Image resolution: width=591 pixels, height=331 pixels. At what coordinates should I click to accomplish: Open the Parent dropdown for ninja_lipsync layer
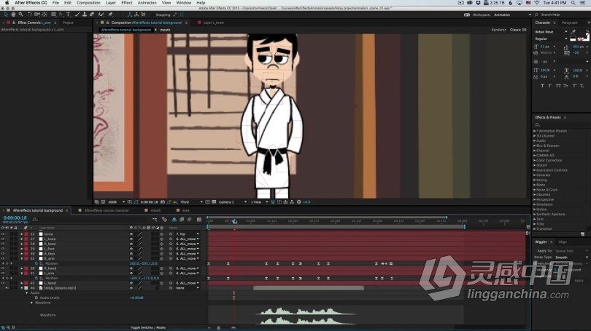pyautogui.click(x=188, y=288)
